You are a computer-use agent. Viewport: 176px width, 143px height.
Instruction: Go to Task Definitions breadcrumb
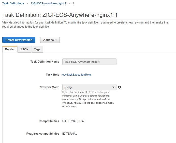click(x=13, y=3)
